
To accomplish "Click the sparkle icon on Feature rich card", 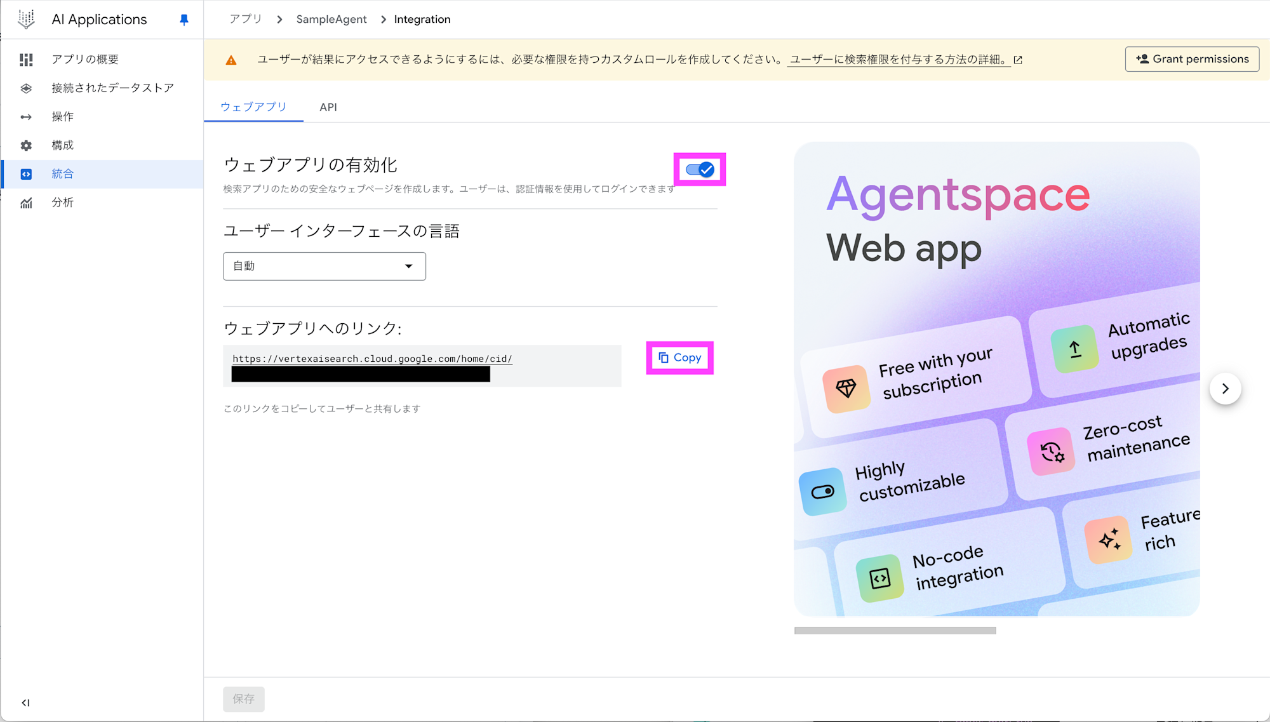I will 1109,540.
